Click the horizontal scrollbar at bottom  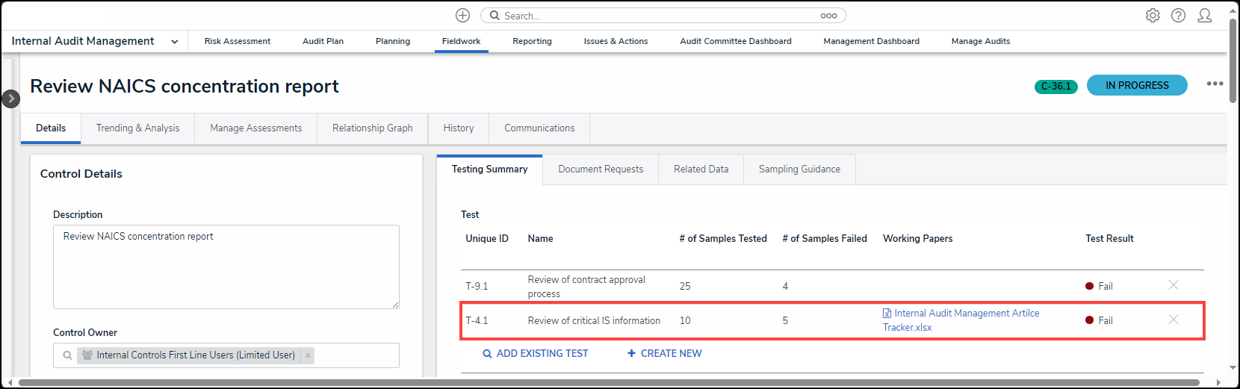598,383
